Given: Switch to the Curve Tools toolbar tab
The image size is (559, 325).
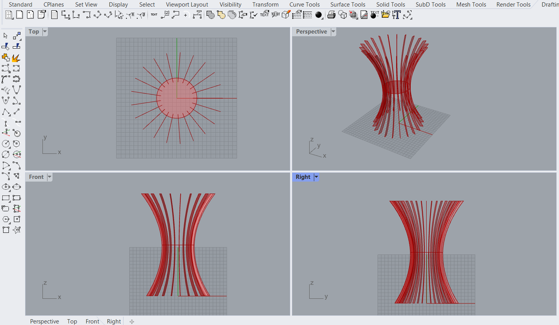Looking at the screenshot, I should pos(304,5).
